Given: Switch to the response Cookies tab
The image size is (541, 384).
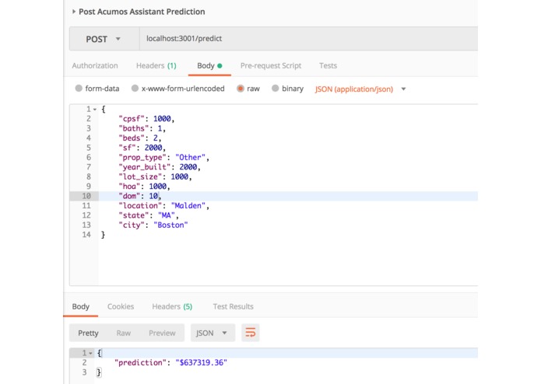Looking at the screenshot, I should pyautogui.click(x=121, y=306).
